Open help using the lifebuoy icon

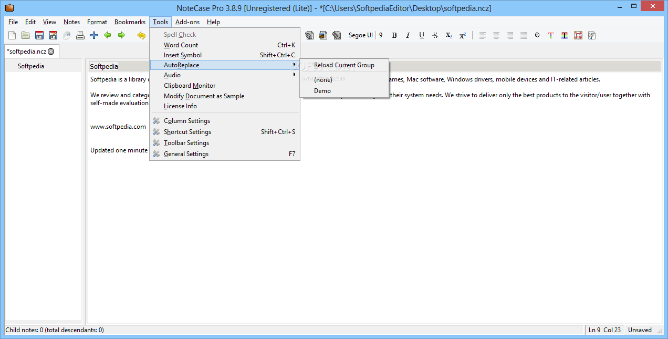[578, 35]
